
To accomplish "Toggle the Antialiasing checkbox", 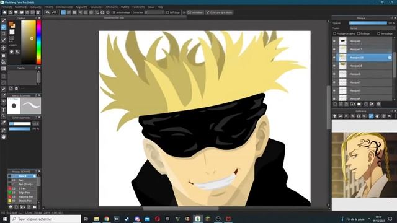I will coord(114,12).
